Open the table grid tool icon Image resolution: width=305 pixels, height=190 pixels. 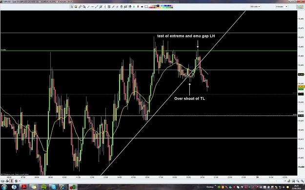[109, 7]
